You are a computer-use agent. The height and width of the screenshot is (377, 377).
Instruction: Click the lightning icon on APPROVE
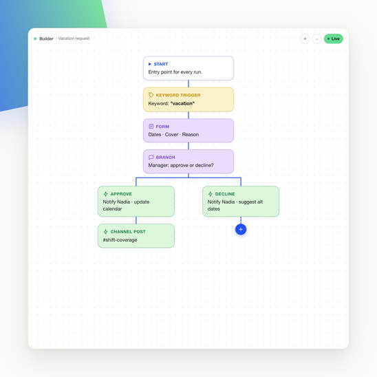point(105,194)
